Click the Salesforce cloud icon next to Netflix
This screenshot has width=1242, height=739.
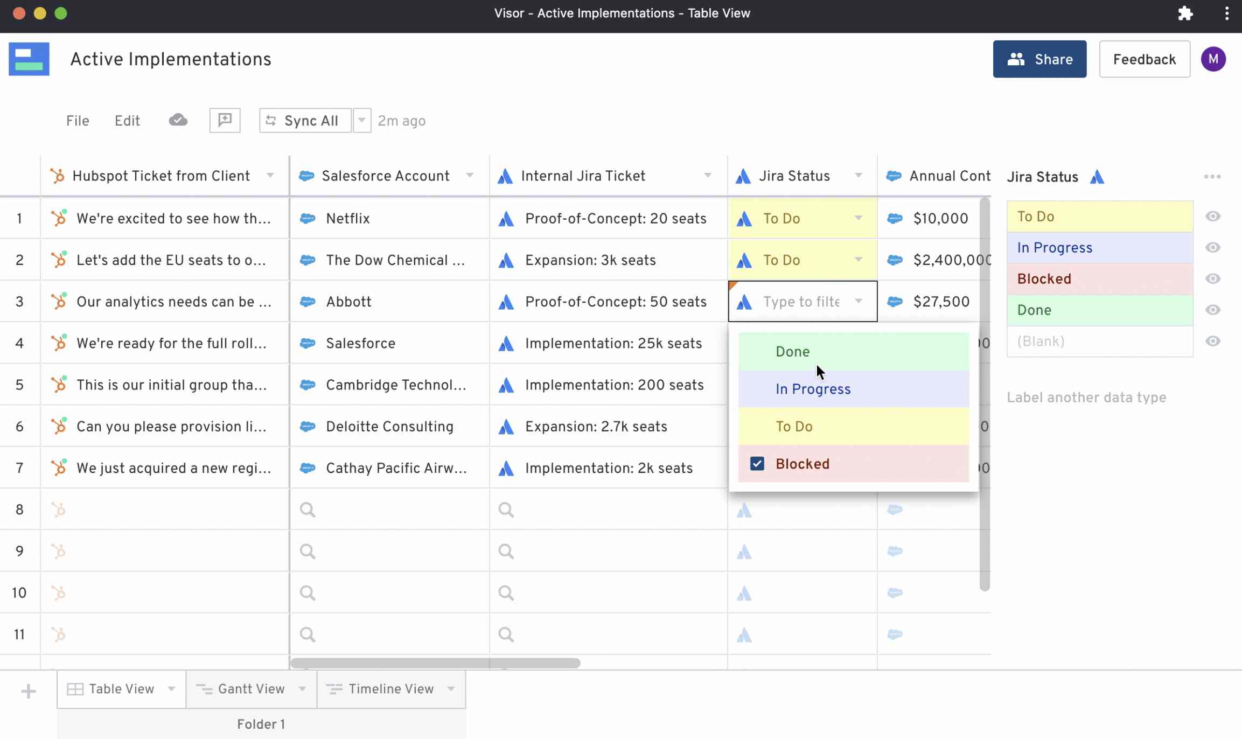(x=308, y=218)
